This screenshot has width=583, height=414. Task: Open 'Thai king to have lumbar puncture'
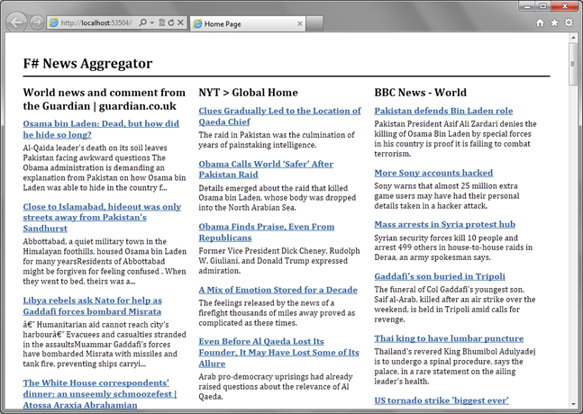coord(449,338)
